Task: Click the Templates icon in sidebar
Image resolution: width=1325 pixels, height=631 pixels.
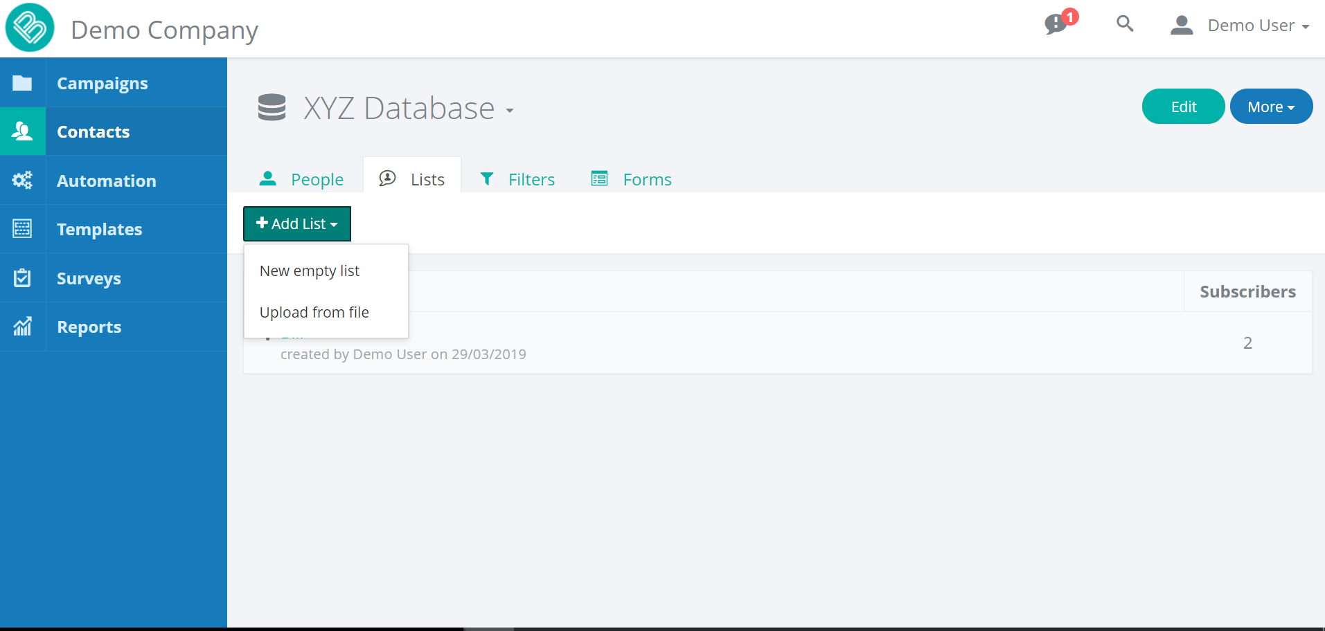Action: [22, 229]
